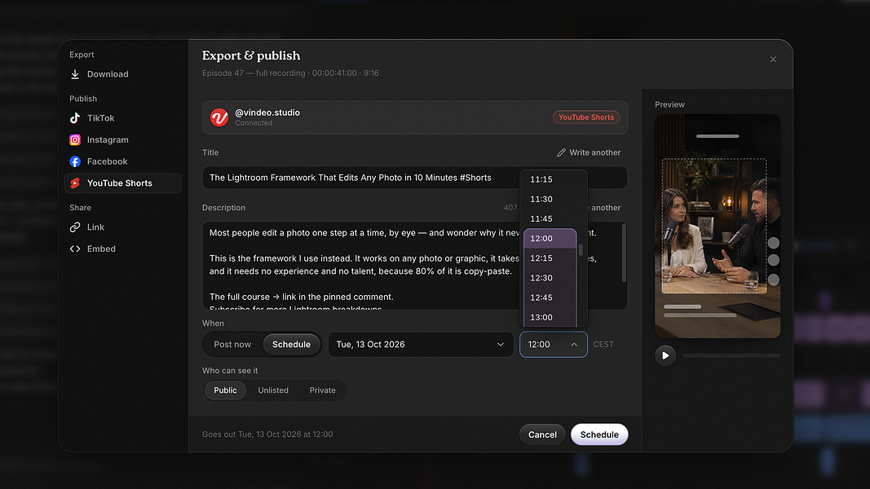This screenshot has height=489, width=870.
Task: Click the YouTube Shorts logo icon
Action: tap(75, 183)
